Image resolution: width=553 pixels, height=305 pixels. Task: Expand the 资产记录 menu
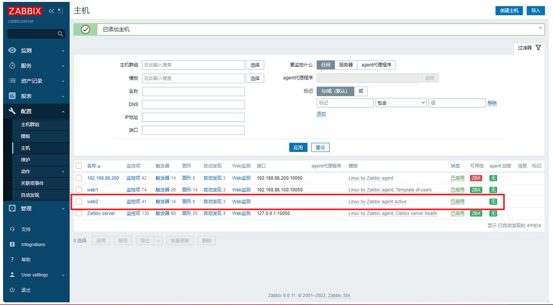tap(63, 81)
